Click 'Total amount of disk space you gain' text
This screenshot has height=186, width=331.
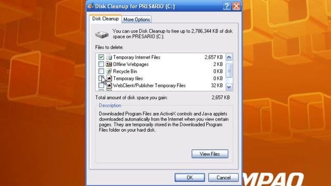click(x=131, y=98)
